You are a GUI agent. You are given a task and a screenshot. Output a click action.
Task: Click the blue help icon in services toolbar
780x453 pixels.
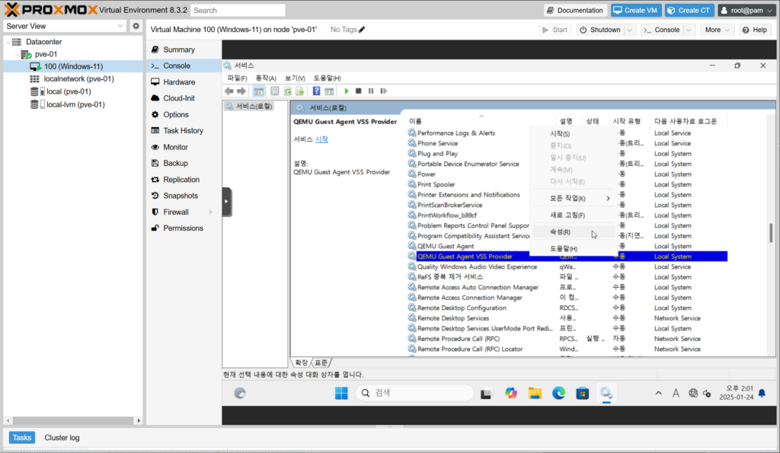tap(317, 91)
